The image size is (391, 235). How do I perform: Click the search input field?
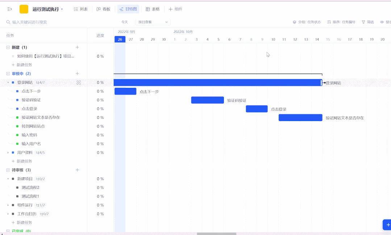coord(36,22)
